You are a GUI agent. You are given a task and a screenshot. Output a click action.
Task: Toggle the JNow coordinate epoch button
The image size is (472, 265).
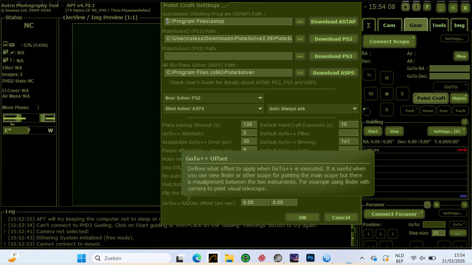point(461,56)
